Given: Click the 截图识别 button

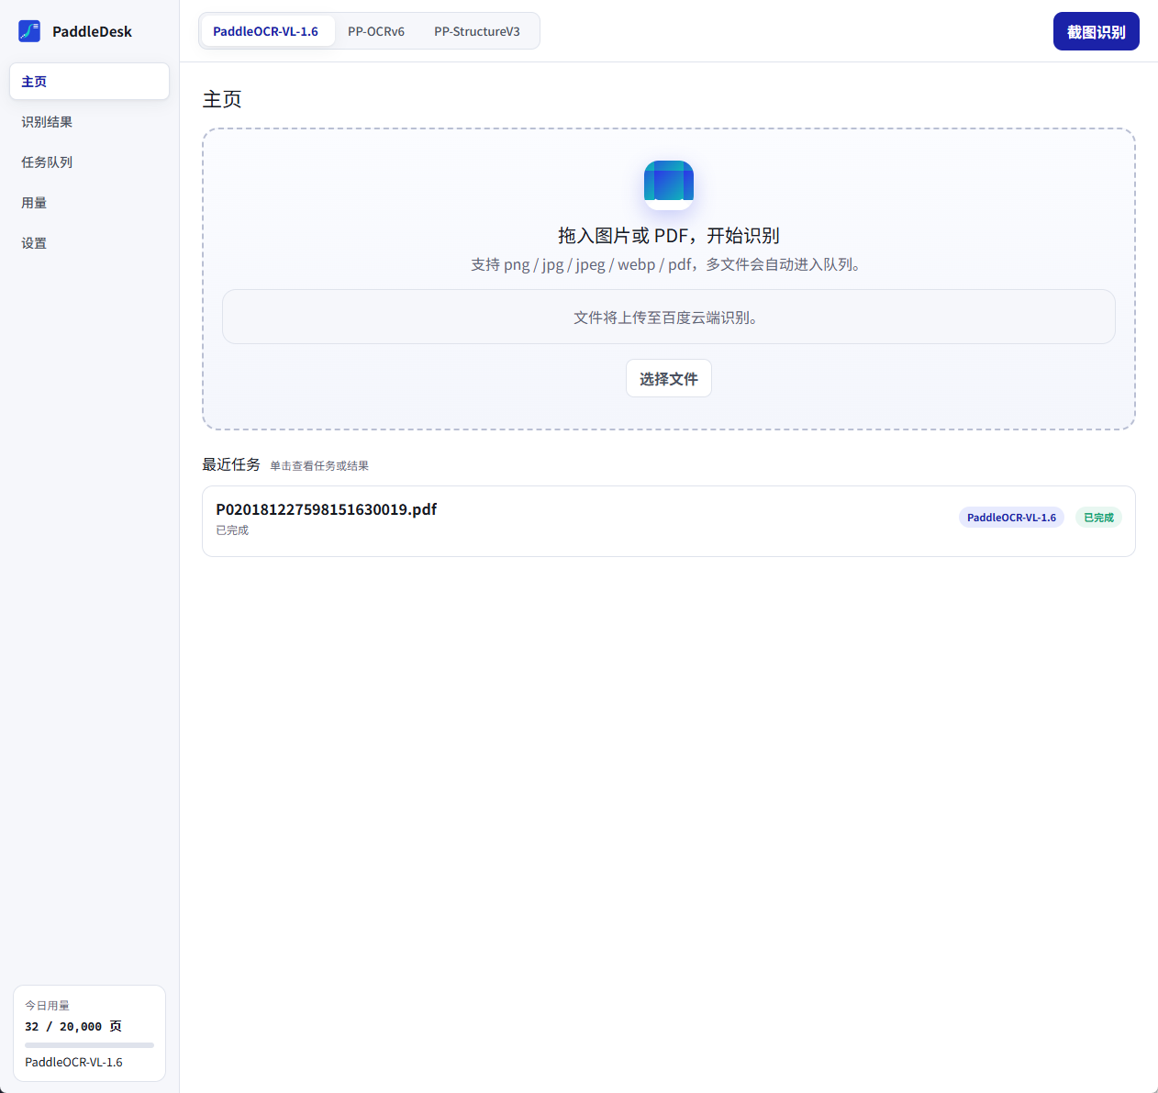Looking at the screenshot, I should (1096, 31).
